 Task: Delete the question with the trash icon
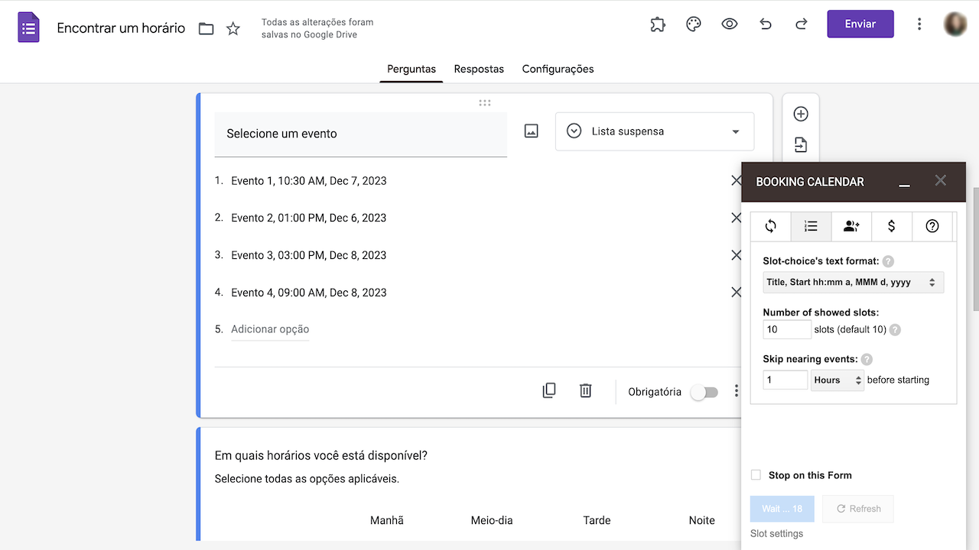586,391
